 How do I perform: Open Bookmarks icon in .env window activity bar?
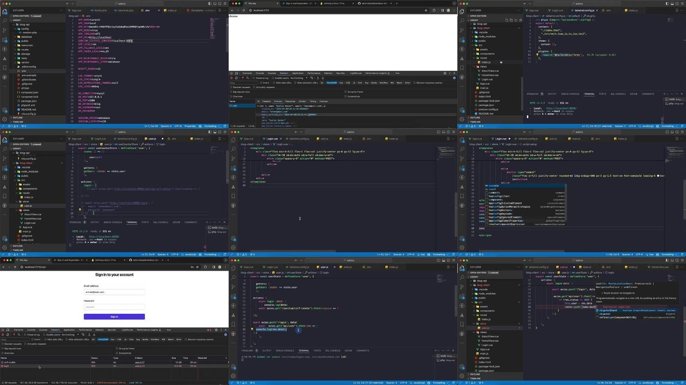coord(5,68)
